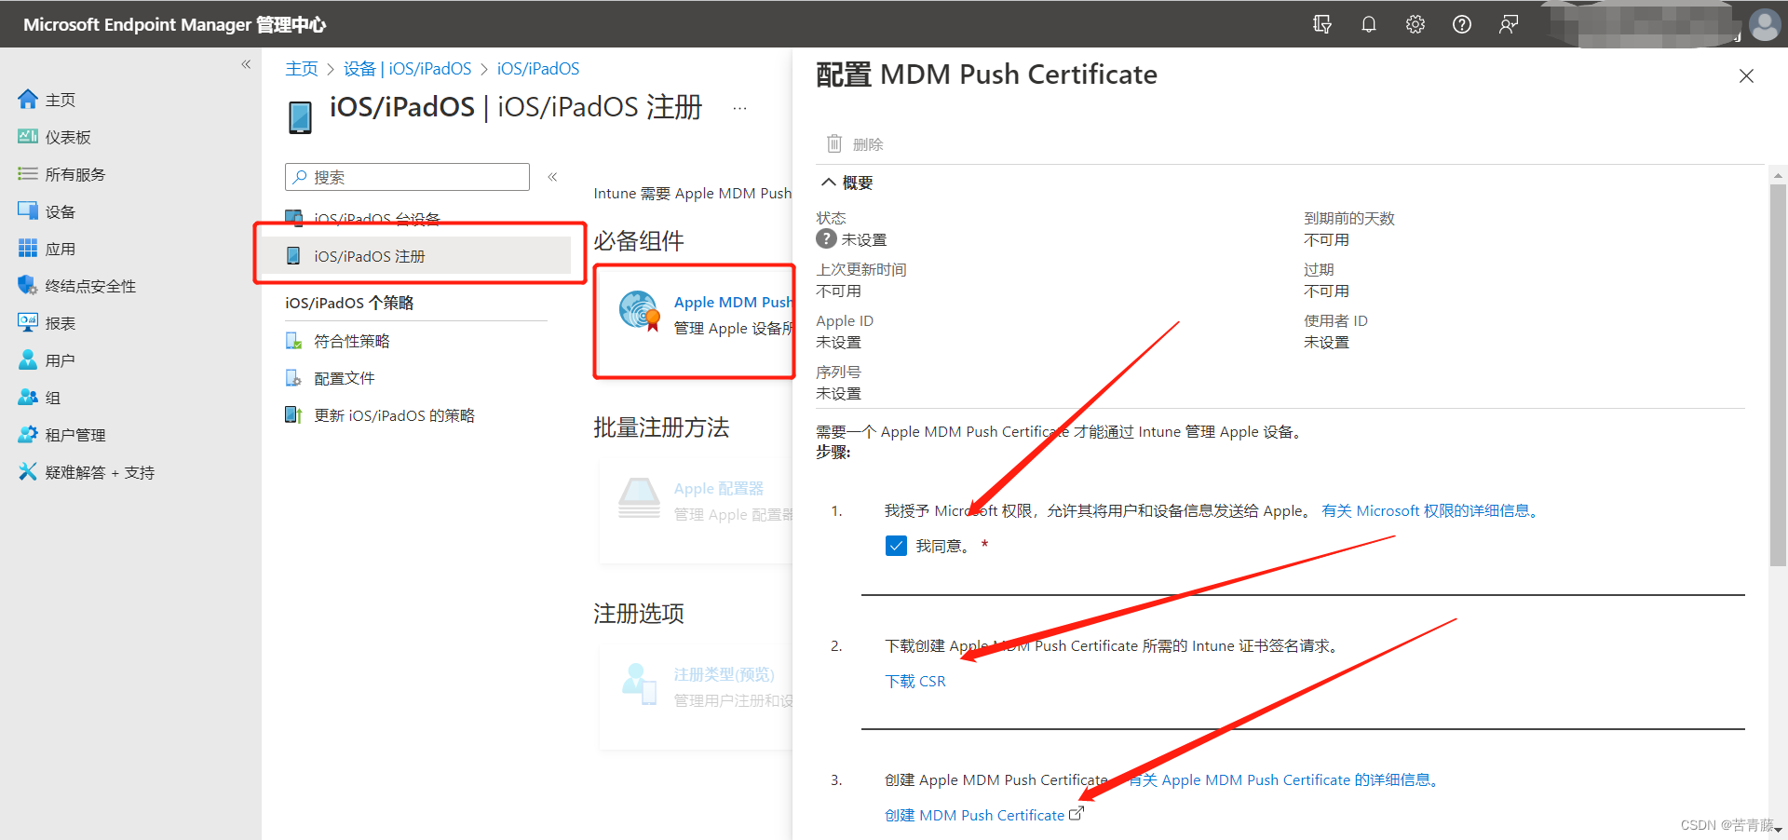Open the 报表 reports section
This screenshot has width=1788, height=840.
click(58, 322)
